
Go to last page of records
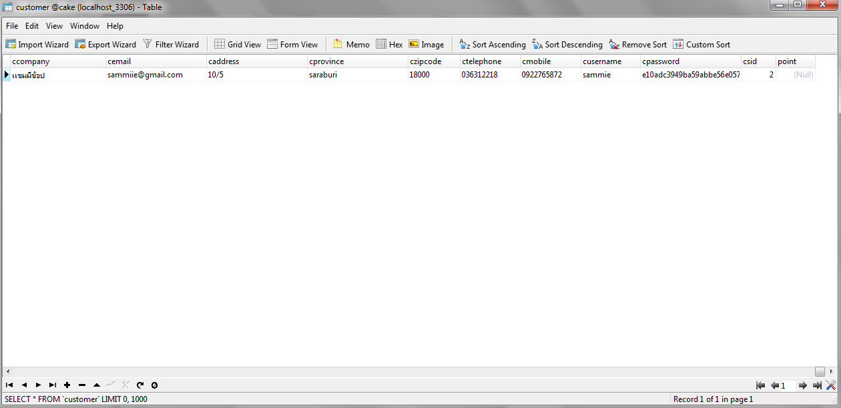point(817,385)
